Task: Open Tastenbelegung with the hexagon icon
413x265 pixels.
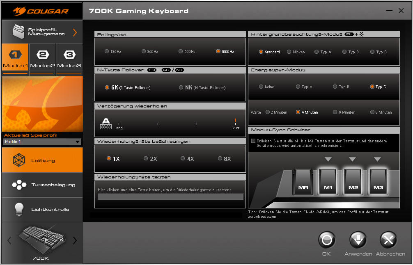Action: (19, 185)
